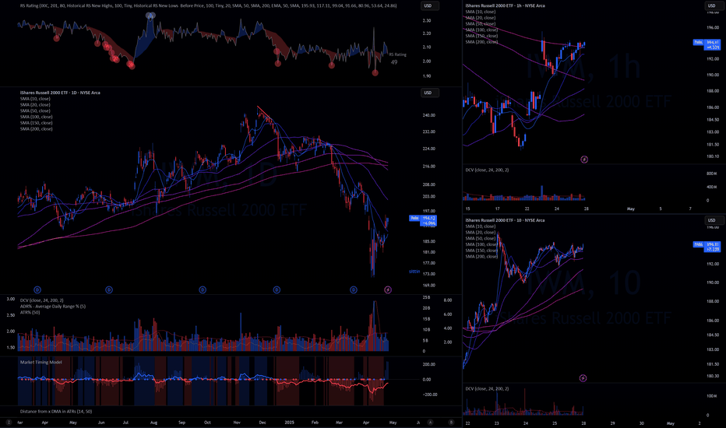Select SMA (150, close) legend on daily chart
726x428 pixels.
click(x=36, y=123)
